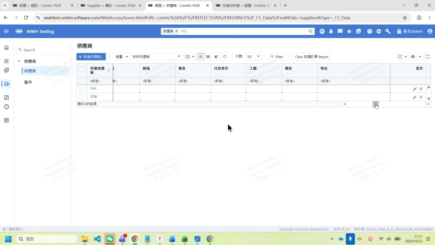435x245 pixels.
Task: Click Clear 採購訂單 Report button
Action: [312, 57]
